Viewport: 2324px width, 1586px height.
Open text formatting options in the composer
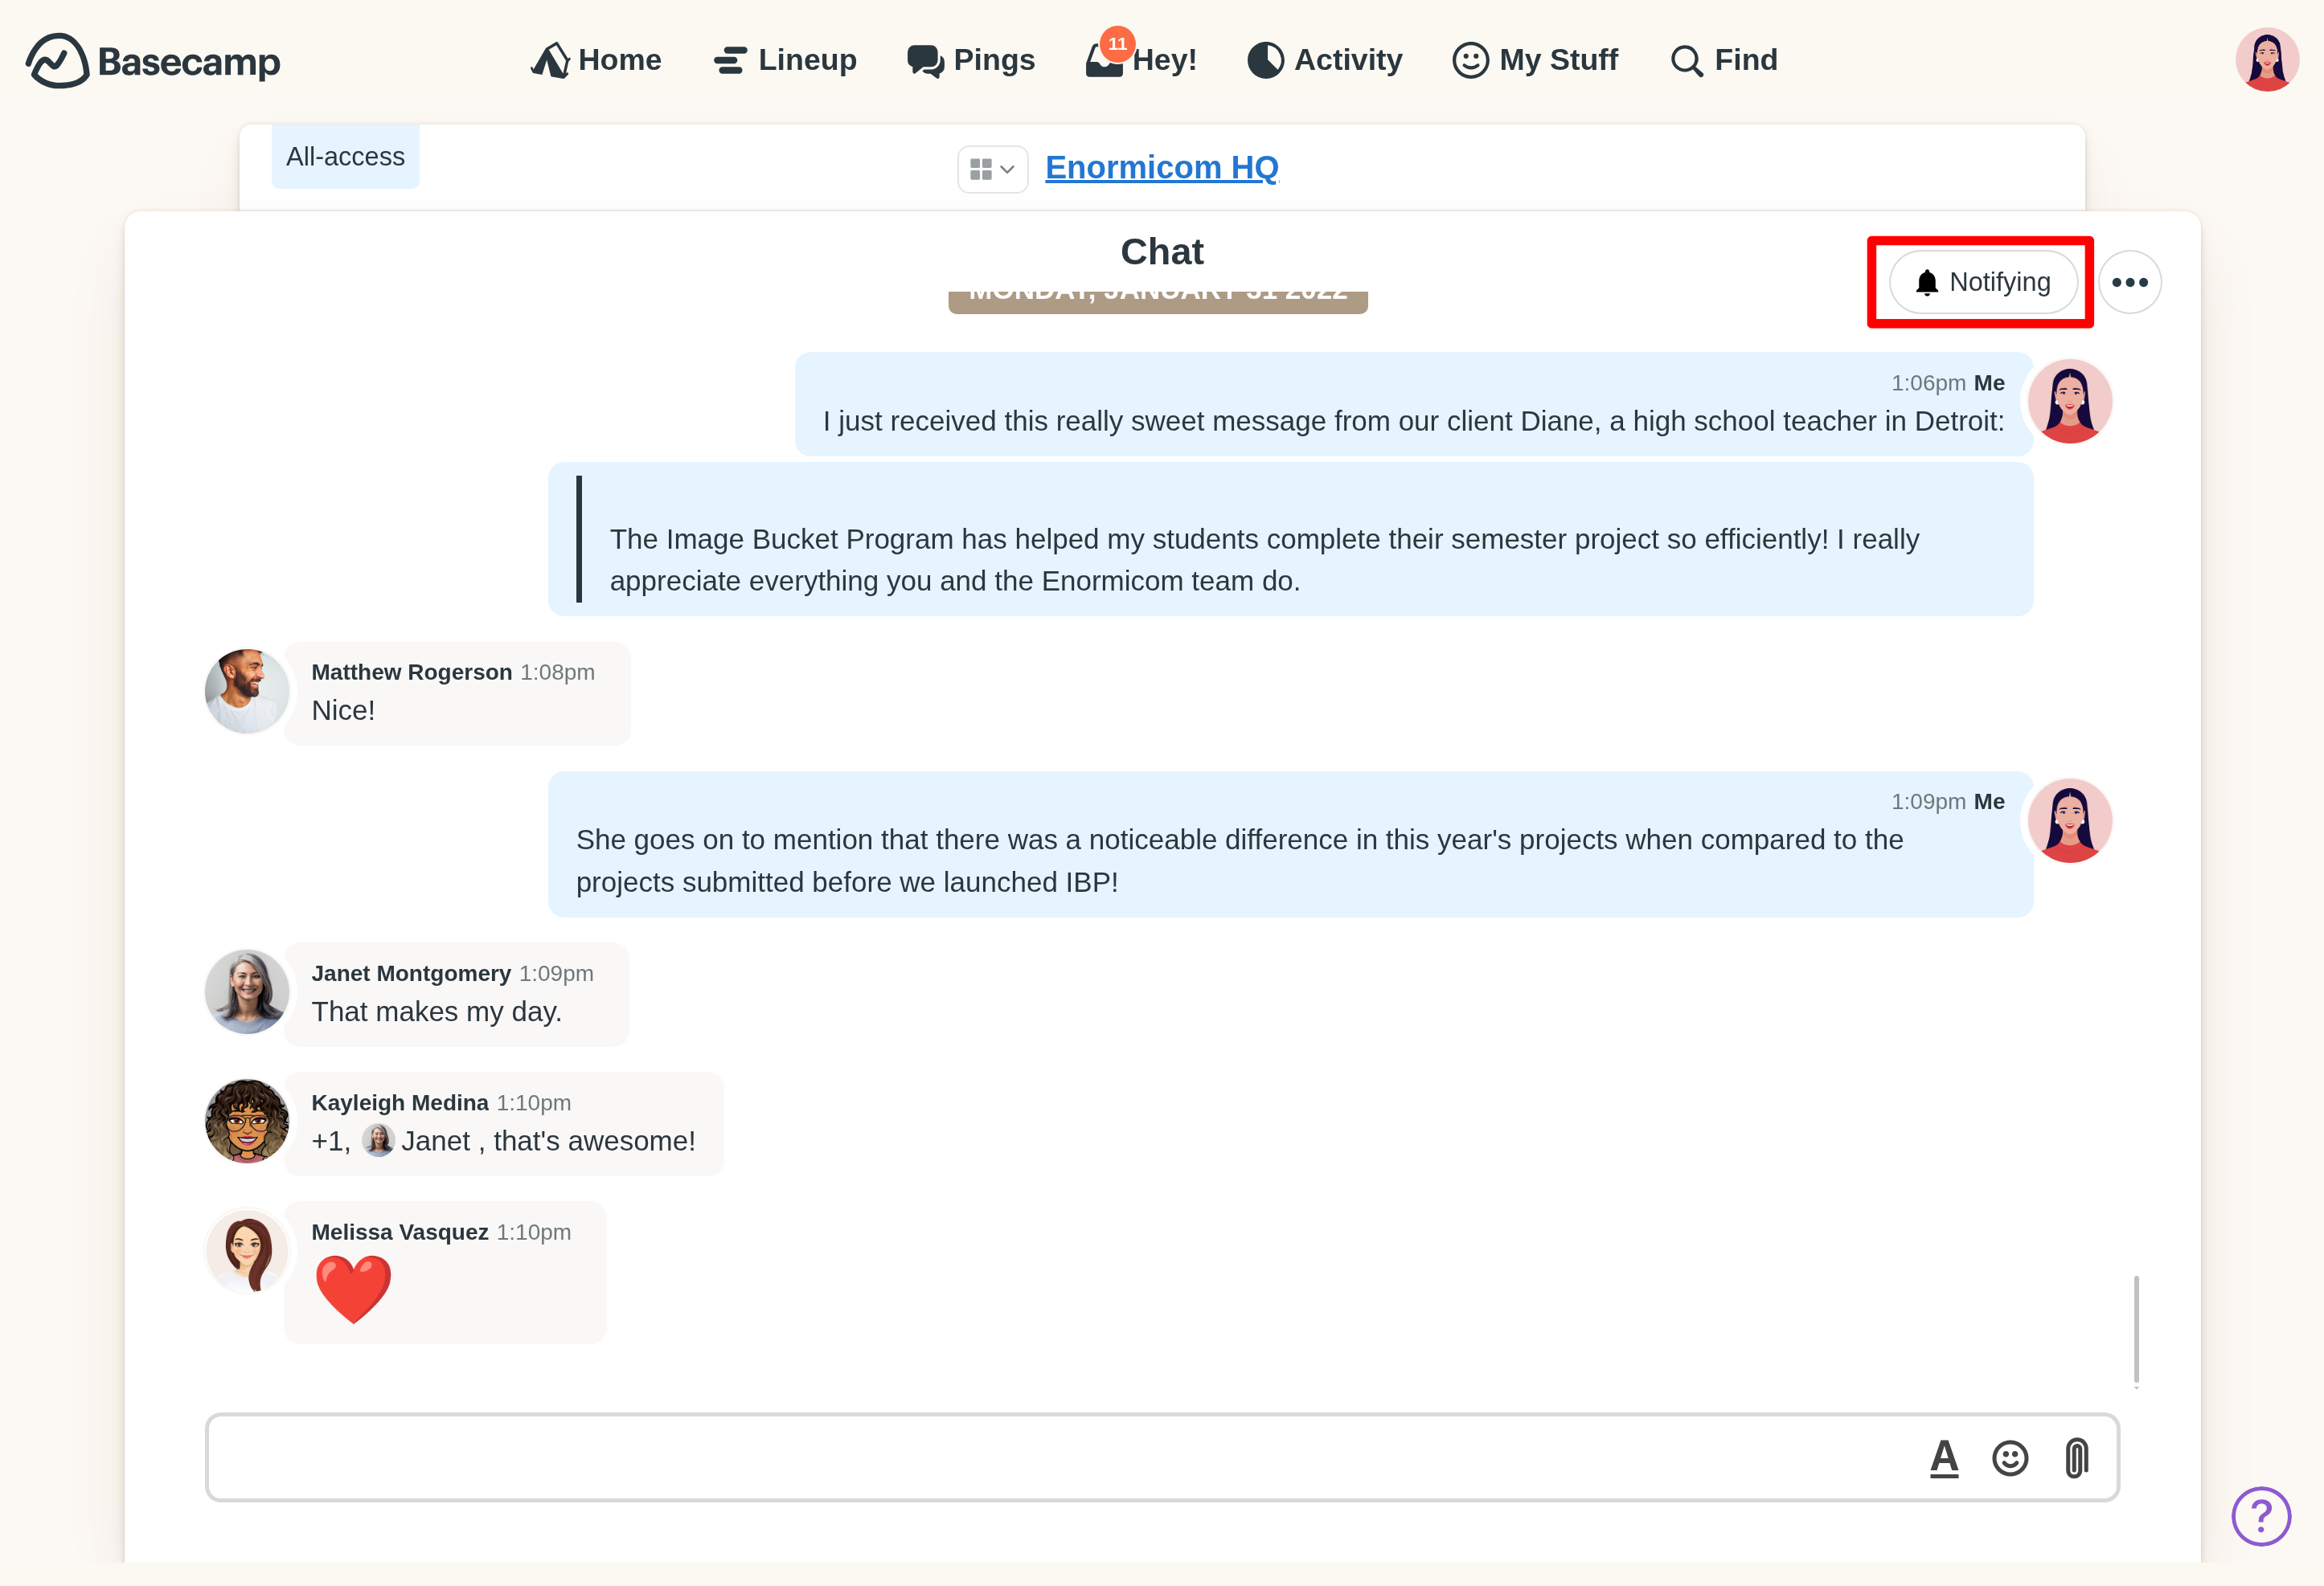pyautogui.click(x=1943, y=1458)
